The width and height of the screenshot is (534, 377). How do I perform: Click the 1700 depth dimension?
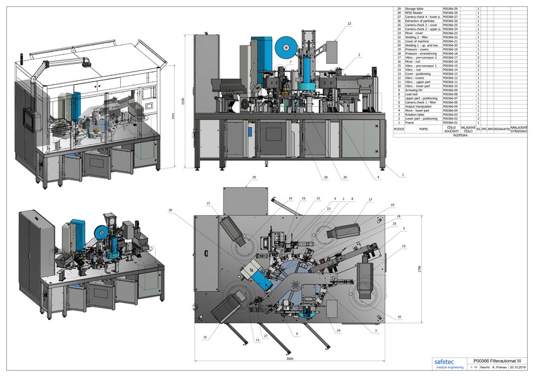tap(419, 269)
